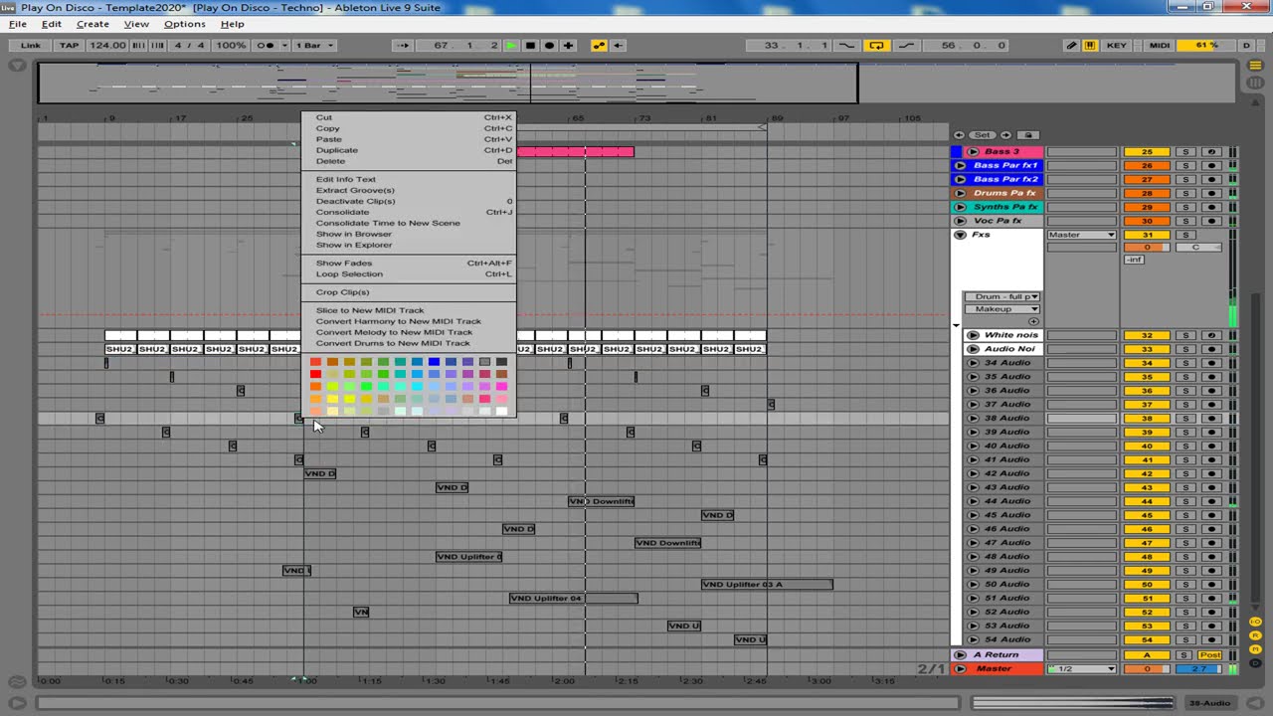Open the 1 Bar quantization menu
Image resolution: width=1273 pixels, height=716 pixels.
click(x=315, y=46)
